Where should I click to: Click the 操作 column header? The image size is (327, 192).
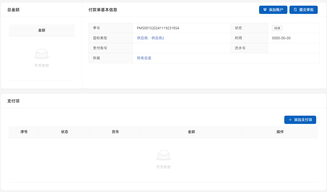coord(280,132)
